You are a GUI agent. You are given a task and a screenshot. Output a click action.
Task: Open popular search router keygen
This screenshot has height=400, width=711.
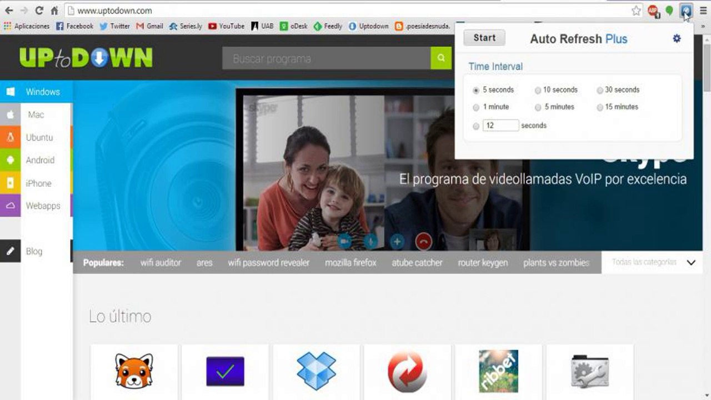coord(483,263)
